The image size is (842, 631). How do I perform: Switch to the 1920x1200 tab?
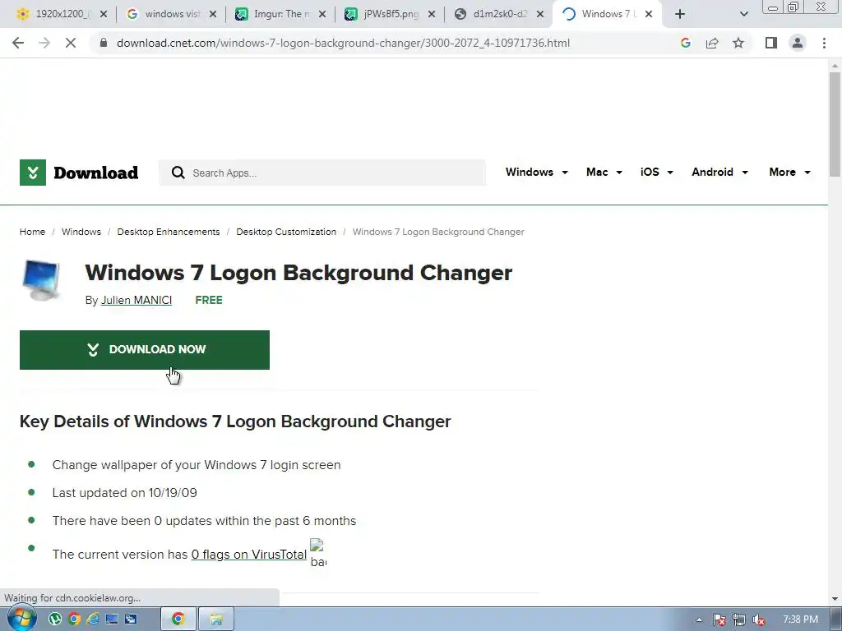[x=61, y=14]
